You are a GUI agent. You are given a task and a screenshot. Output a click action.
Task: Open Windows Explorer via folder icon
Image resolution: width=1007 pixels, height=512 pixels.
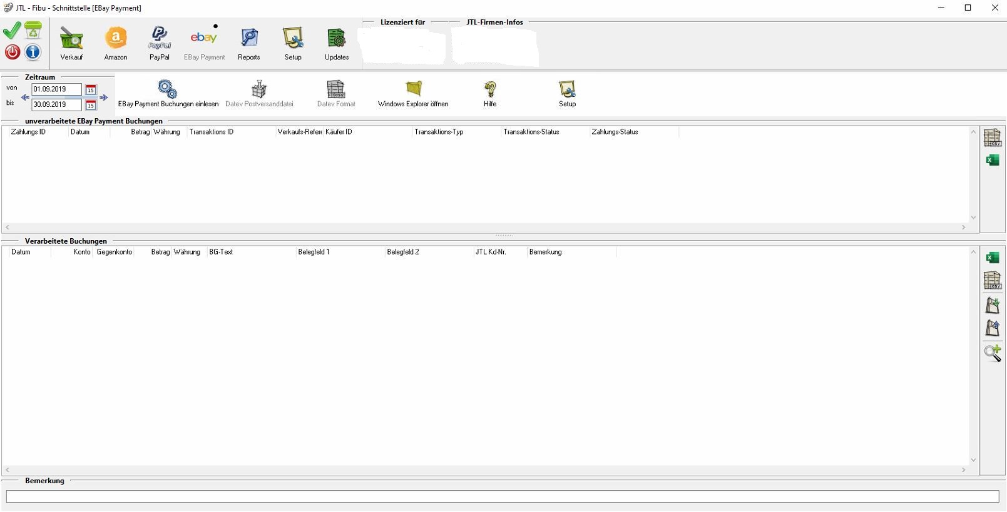click(413, 94)
